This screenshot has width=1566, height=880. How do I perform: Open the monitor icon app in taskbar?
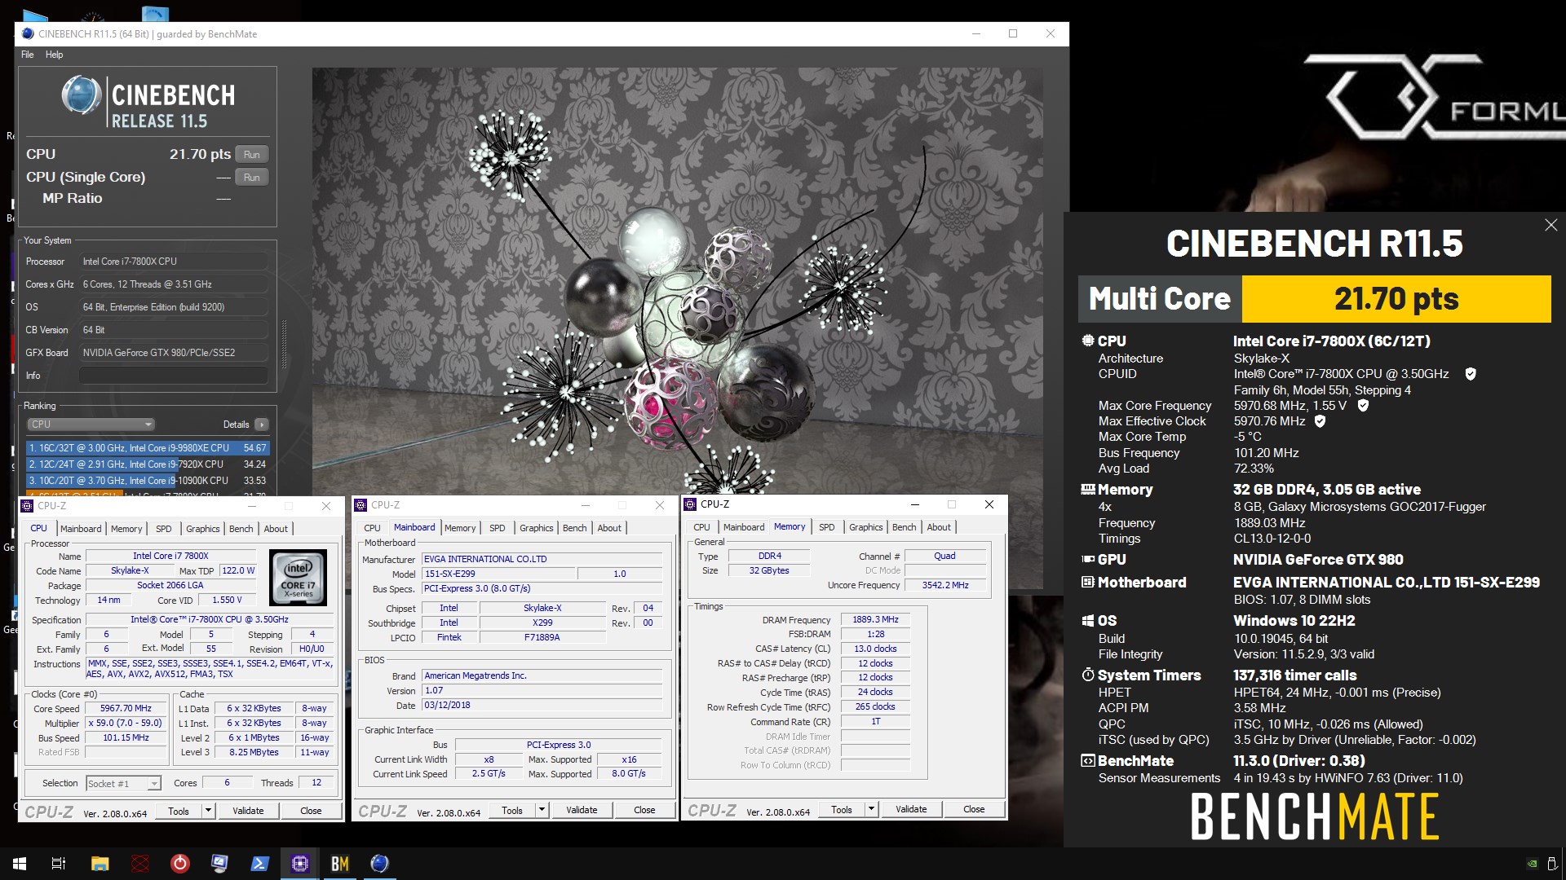pos(219,864)
